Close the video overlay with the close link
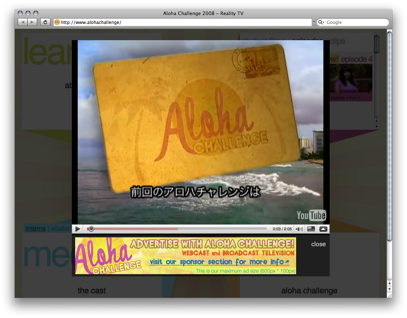 click(x=318, y=244)
